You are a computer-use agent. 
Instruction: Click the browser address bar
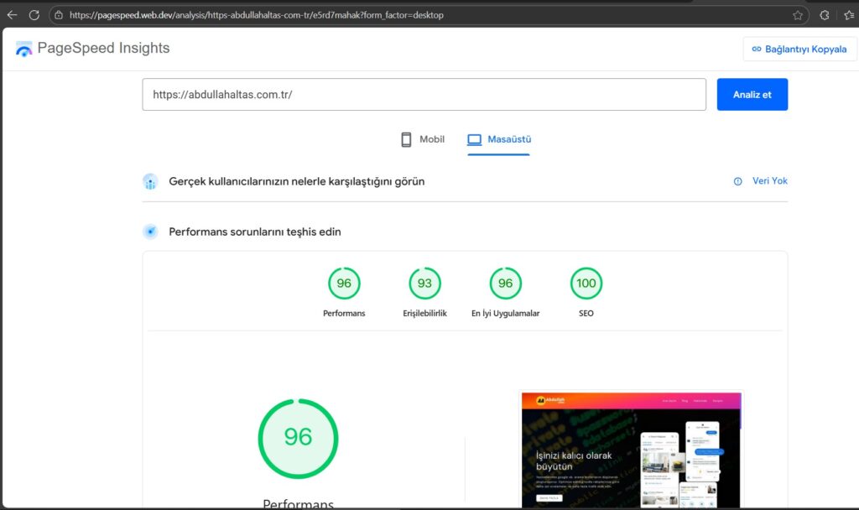419,15
